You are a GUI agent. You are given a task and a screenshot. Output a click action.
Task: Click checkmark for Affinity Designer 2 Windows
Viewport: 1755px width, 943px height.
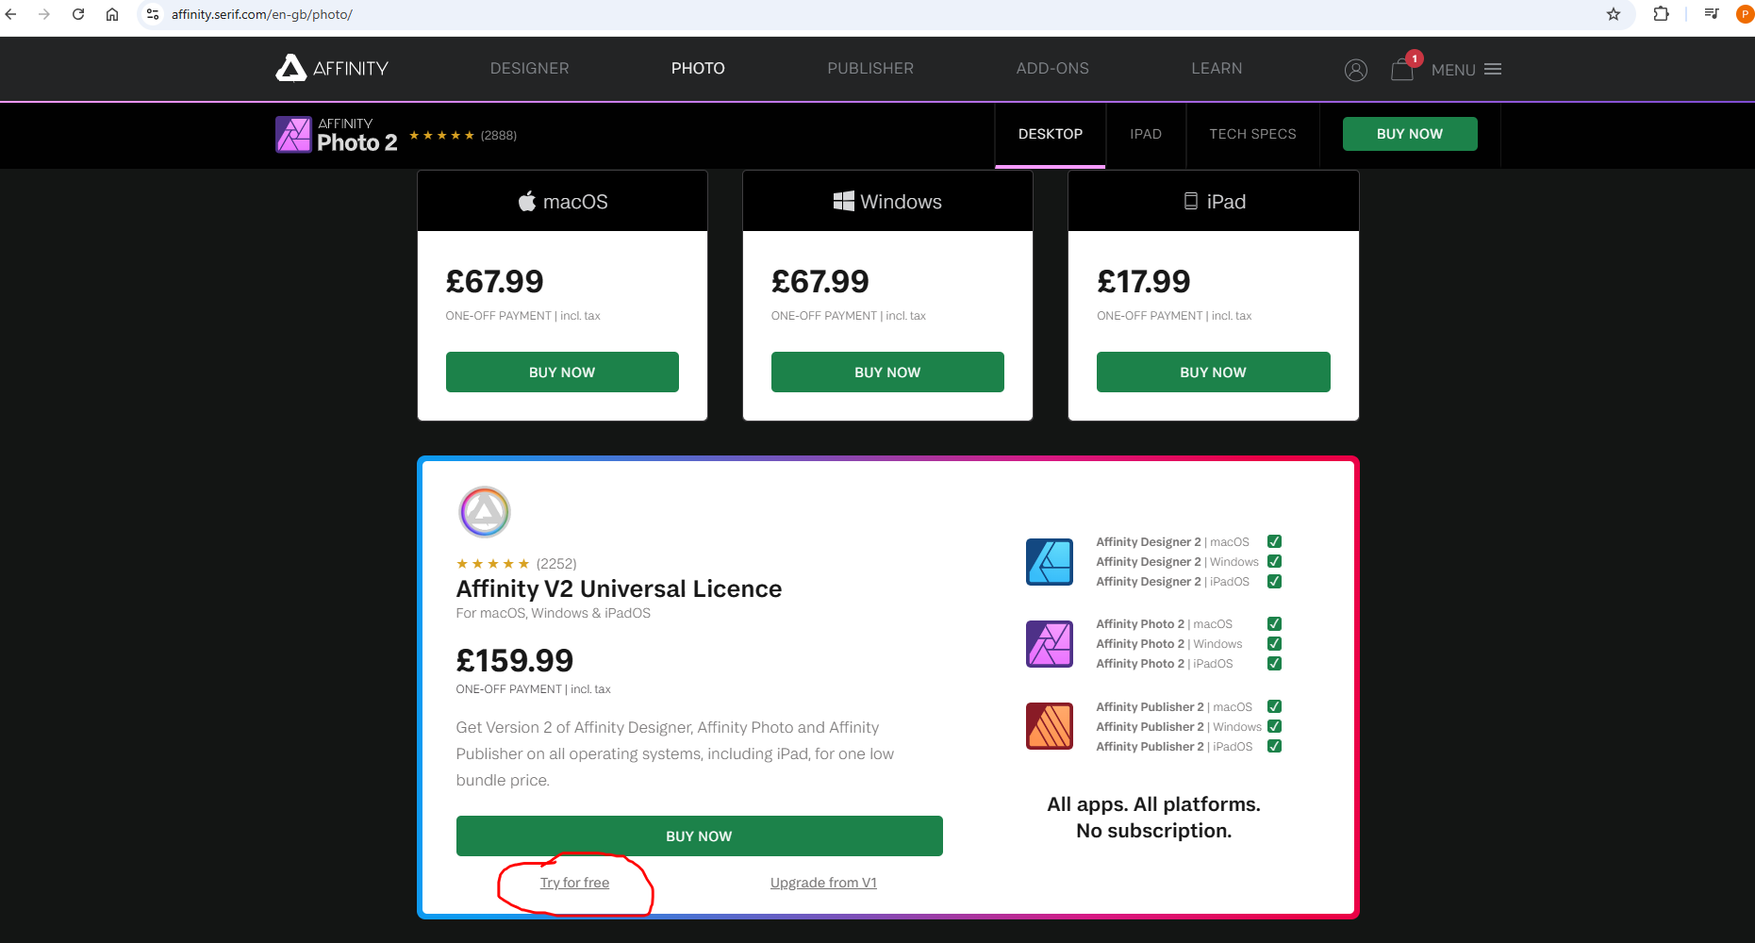click(x=1274, y=561)
